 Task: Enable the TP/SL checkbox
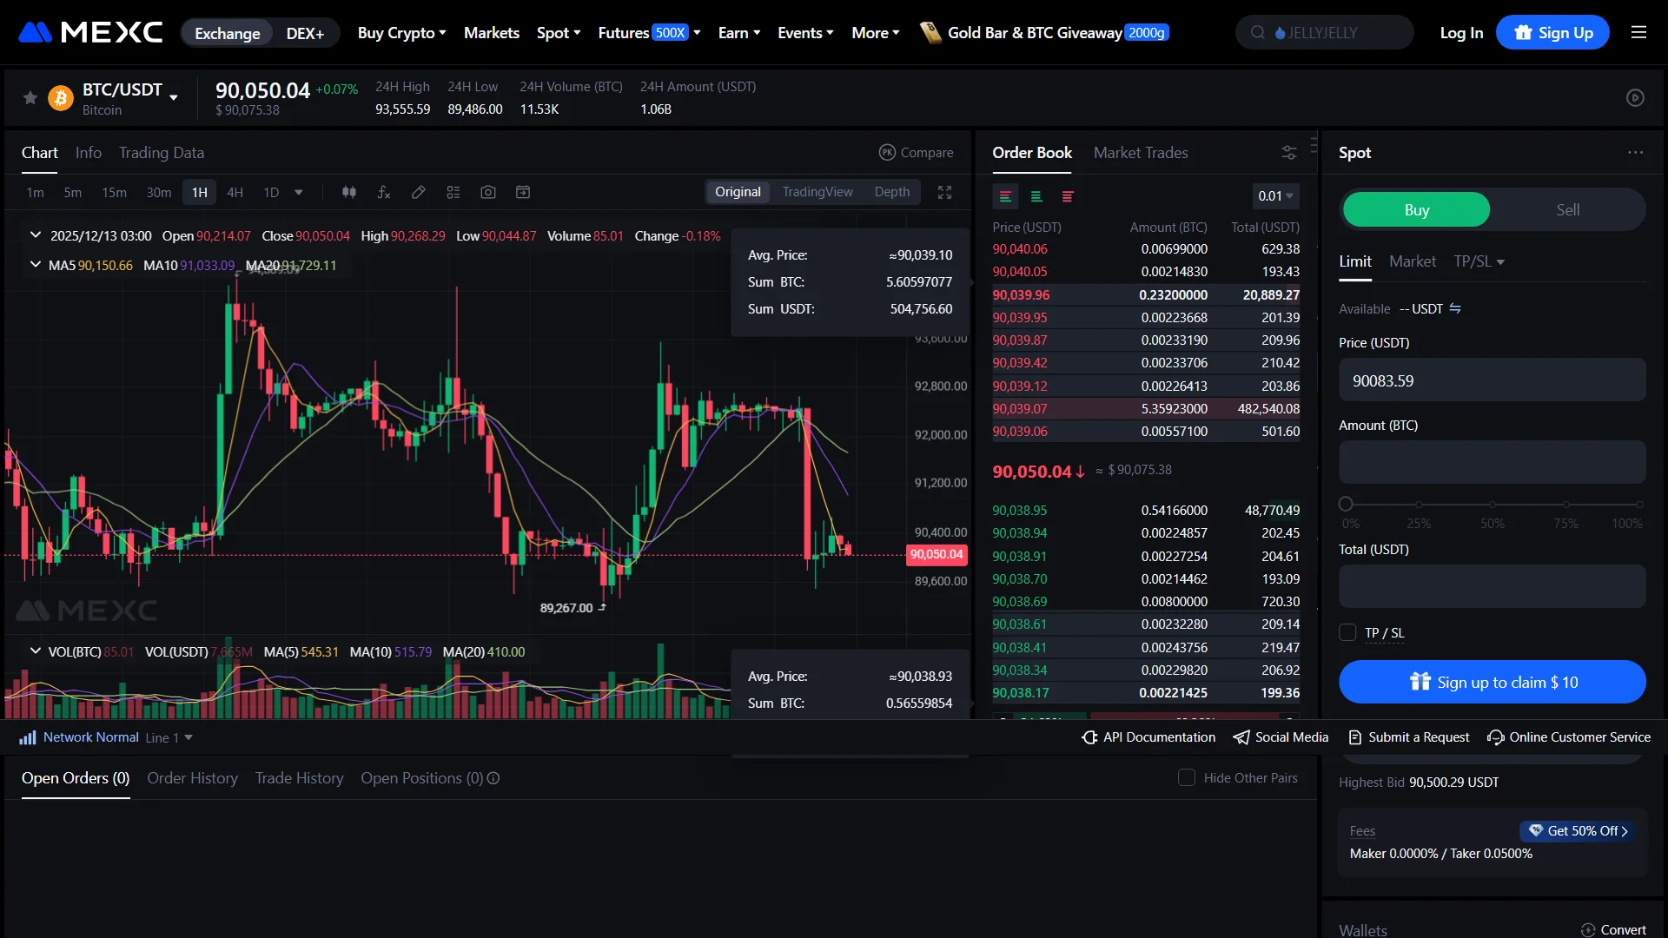pos(1347,632)
